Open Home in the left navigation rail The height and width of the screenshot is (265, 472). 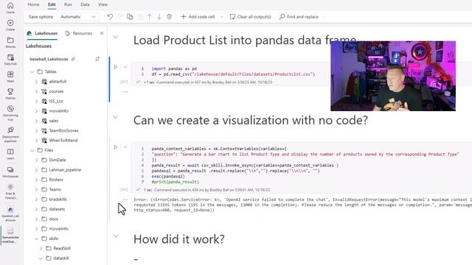tap(10, 7)
